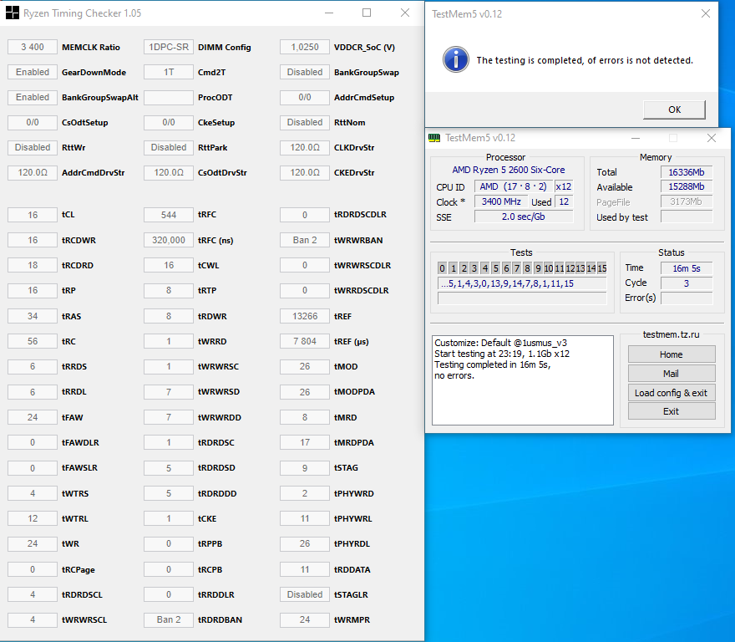This screenshot has width=735, height=642.
Task: Click the MEMCLK Ratio value 3 400
Action: pos(33,47)
